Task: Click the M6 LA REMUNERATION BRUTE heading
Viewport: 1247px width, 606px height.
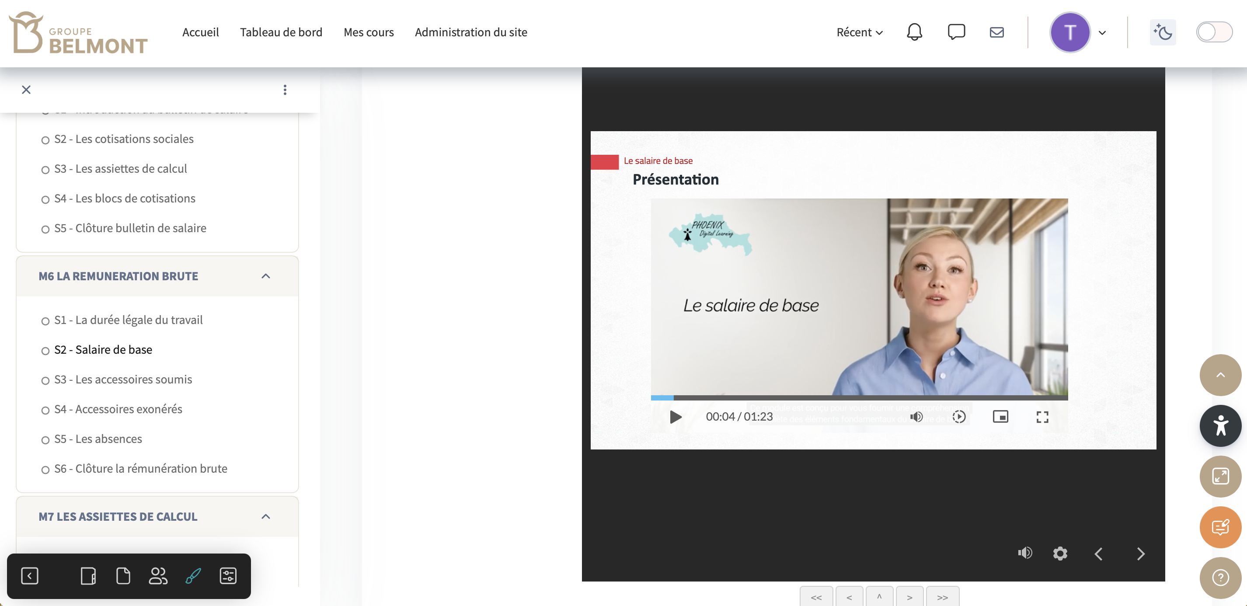Action: click(118, 276)
